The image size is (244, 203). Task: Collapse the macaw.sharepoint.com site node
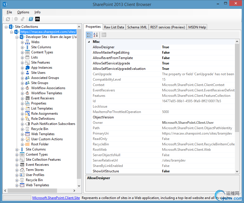click(x=12, y=32)
